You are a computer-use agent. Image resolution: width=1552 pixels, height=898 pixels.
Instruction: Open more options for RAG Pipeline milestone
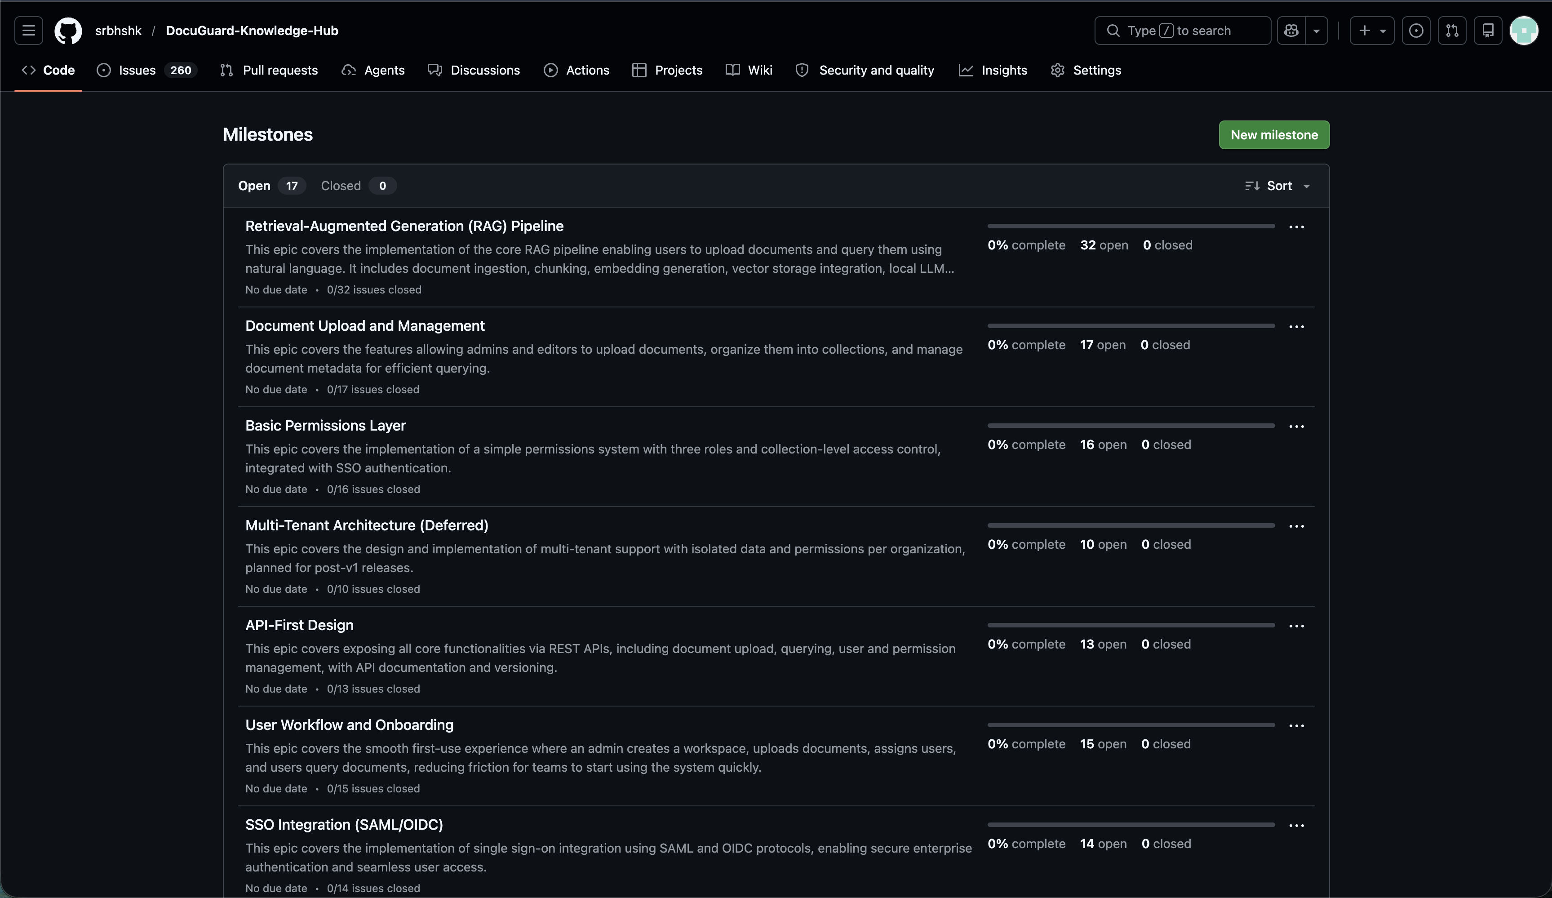[1296, 227]
